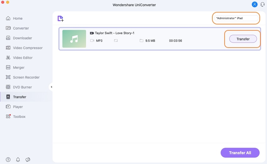Open the "Administrator" iPad device dropdown
This screenshot has width=267, height=164.
click(x=236, y=18)
